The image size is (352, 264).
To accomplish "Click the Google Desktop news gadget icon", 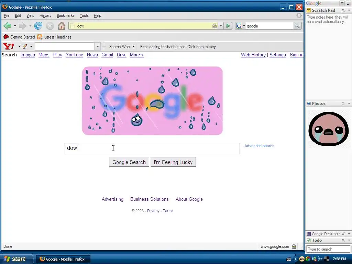I will [309, 234].
